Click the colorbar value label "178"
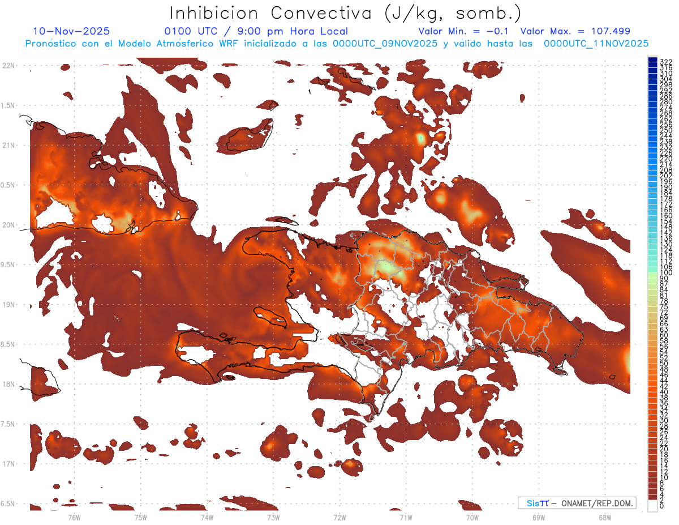 [x=666, y=198]
